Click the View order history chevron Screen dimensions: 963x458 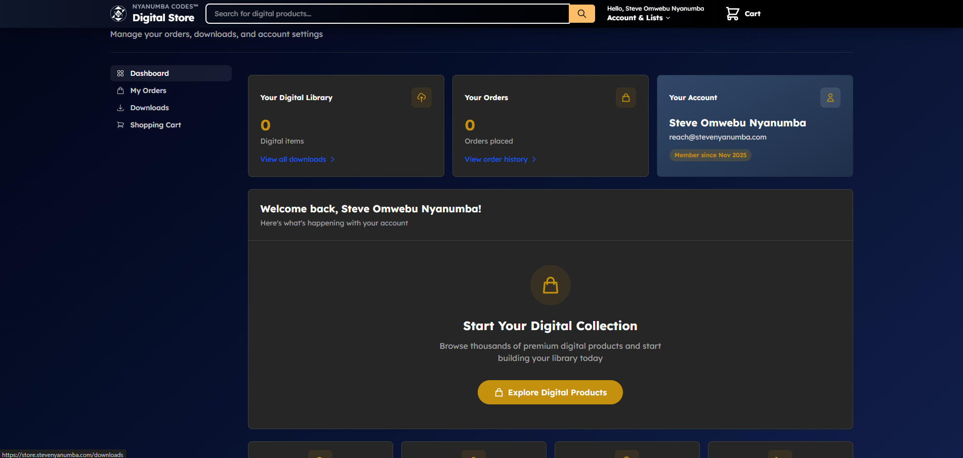pos(534,159)
